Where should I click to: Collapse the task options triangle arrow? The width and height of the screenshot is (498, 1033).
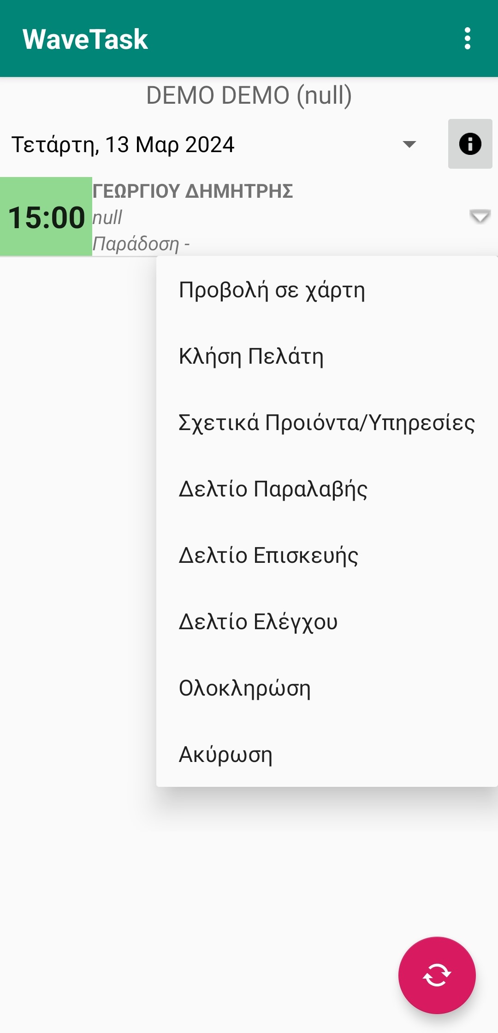coord(480,216)
